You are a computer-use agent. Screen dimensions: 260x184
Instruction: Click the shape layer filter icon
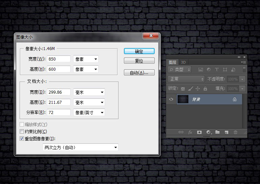225,69
